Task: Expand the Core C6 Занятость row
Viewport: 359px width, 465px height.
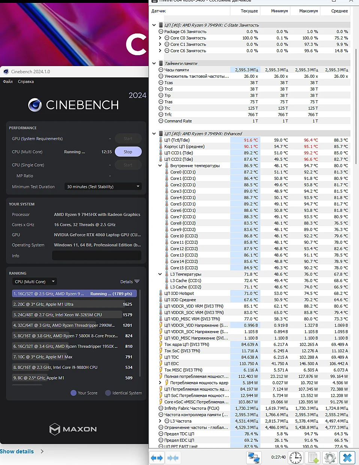Action: (160, 51)
